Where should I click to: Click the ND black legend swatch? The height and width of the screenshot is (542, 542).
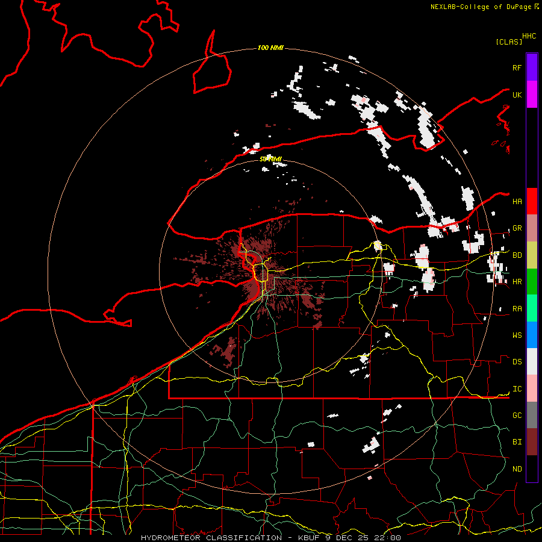coord(532,469)
